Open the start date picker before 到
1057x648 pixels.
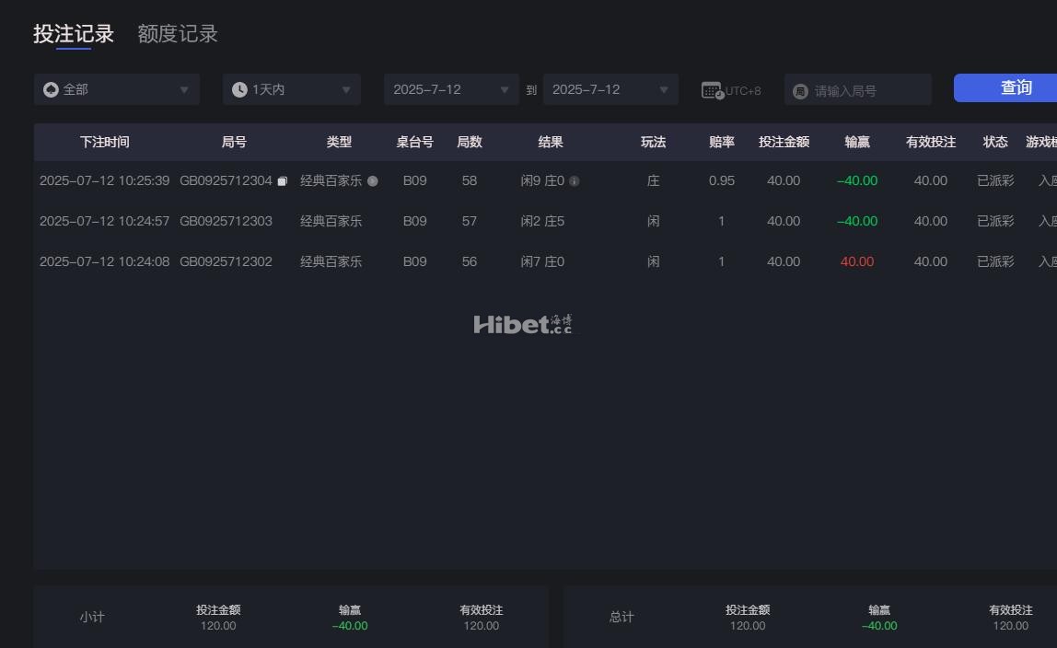[451, 89]
